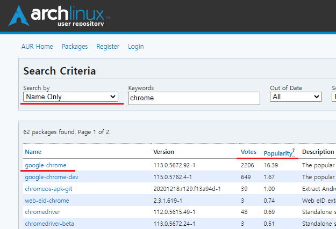Go to the Packages page
The image size is (336, 229).
pyautogui.click(x=75, y=47)
